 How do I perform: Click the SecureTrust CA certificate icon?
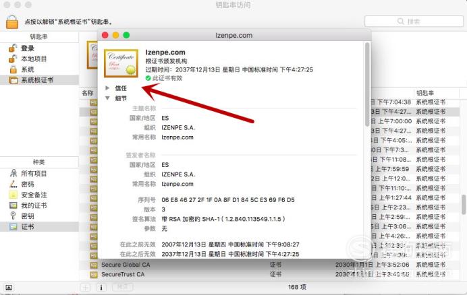pyautogui.click(x=94, y=274)
